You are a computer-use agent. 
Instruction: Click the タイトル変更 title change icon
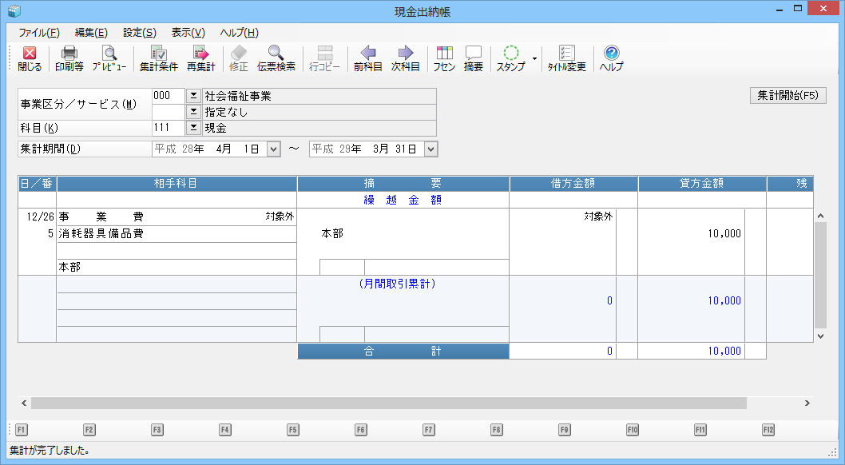[566, 58]
